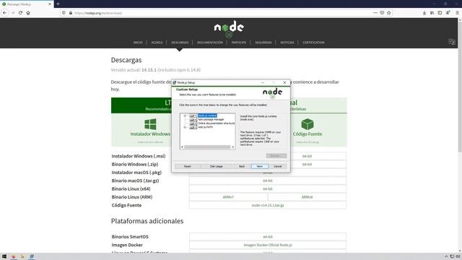
Task: Click the Browse button in setup
Action: [x=276, y=156]
